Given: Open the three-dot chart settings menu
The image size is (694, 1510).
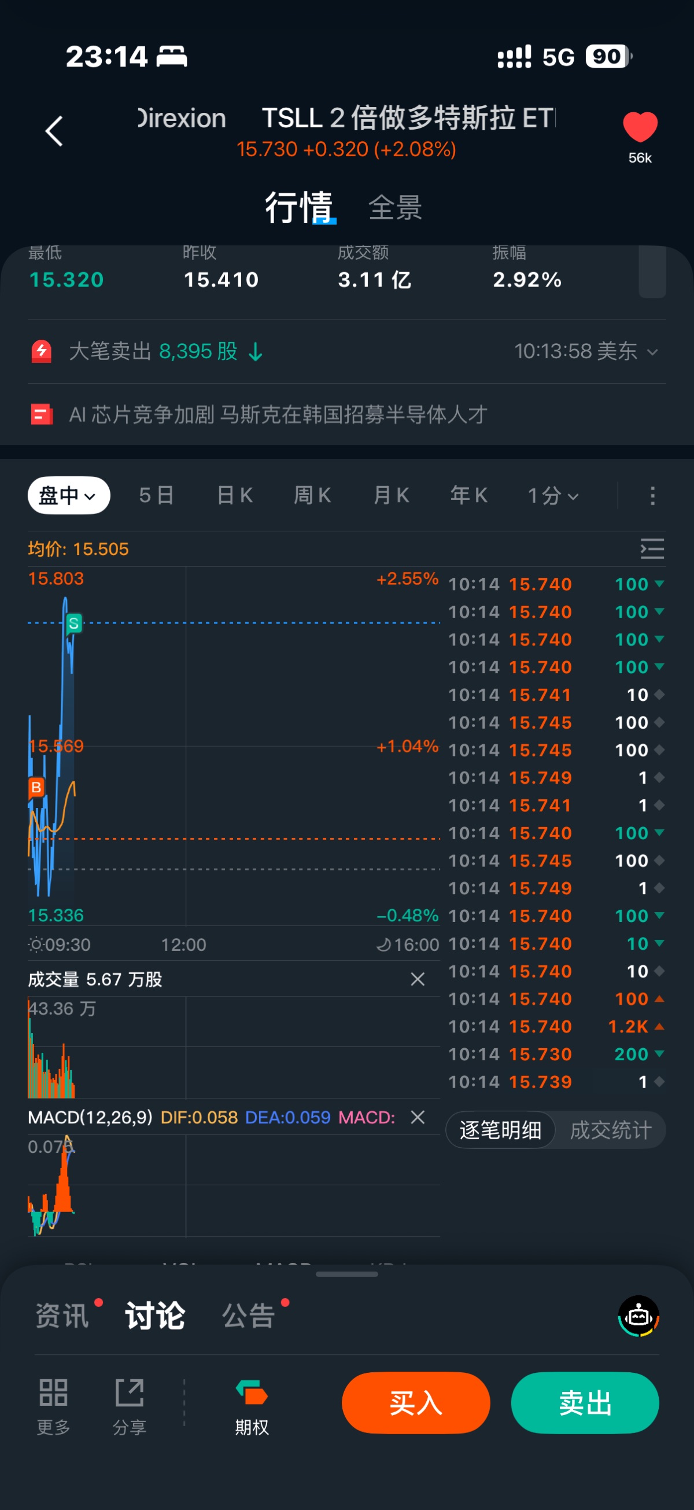Looking at the screenshot, I should [x=652, y=495].
